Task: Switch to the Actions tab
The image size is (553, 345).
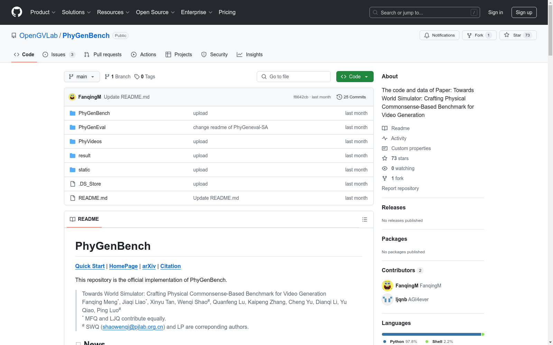Action: (143, 55)
